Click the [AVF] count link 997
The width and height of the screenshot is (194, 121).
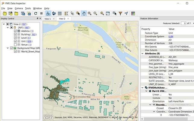[27, 27]
